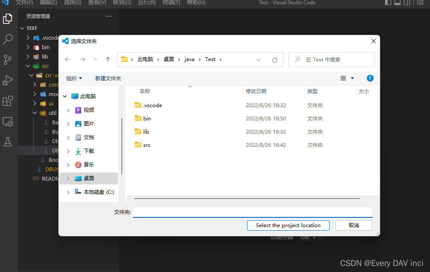This screenshot has height=272, width=430.
Task: Go forward in folder dialog
Action: (x=82, y=59)
